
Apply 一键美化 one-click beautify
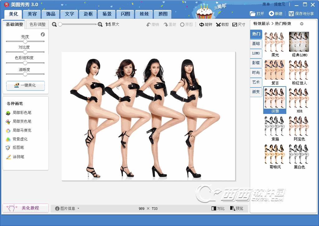click(x=26, y=85)
